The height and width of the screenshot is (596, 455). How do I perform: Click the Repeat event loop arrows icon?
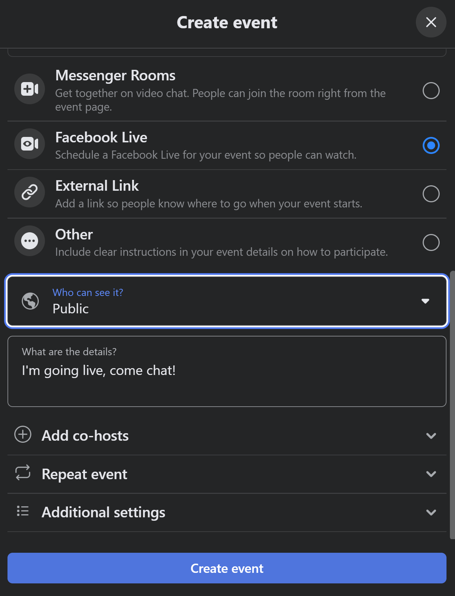23,473
